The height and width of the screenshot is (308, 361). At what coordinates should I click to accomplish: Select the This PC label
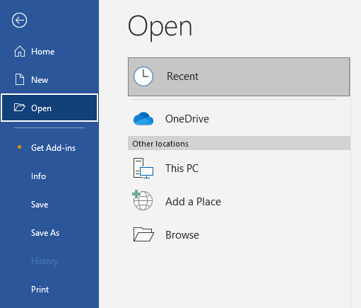click(x=182, y=169)
